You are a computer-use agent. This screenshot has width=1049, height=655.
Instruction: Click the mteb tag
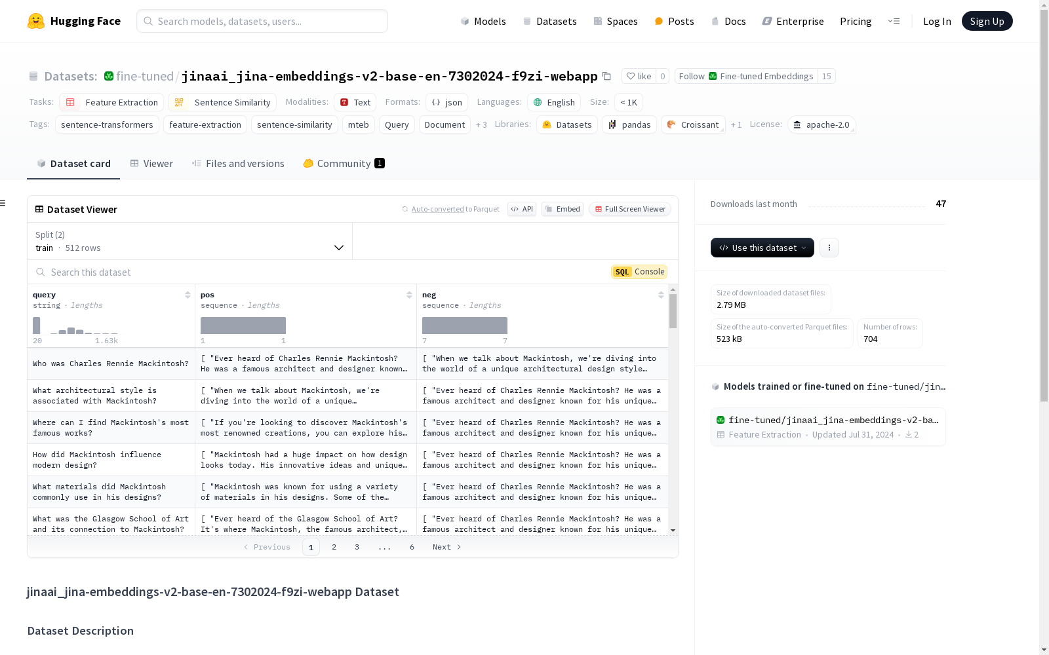(x=359, y=124)
